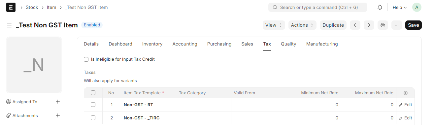
Task: Open the notifications bell
Action: (x=380, y=7)
